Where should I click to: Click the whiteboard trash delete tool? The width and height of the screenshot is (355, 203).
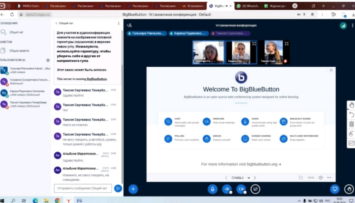pos(351,124)
